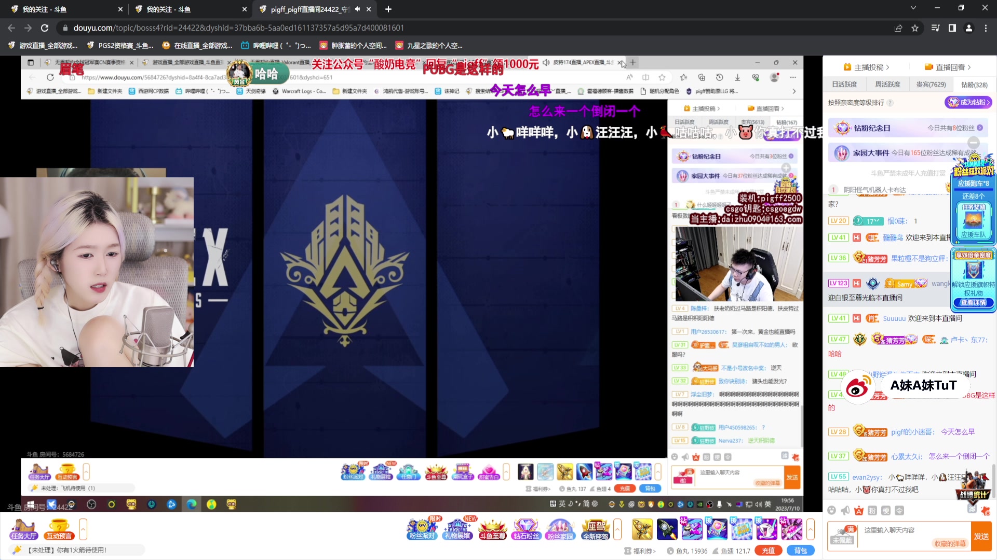
Task: Click the 鱼翅 121.7 balance
Action: (x=731, y=551)
